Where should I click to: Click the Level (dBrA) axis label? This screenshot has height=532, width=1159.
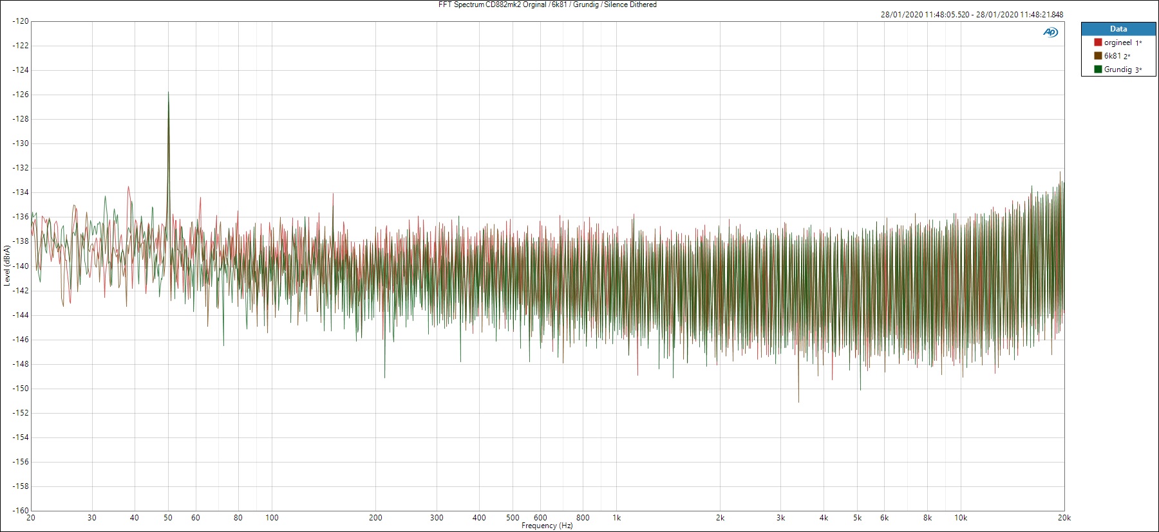[7, 265]
